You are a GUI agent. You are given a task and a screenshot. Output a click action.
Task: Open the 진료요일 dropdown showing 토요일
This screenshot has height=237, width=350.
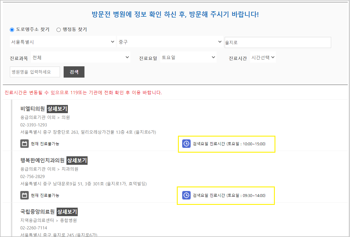[x=188, y=57]
